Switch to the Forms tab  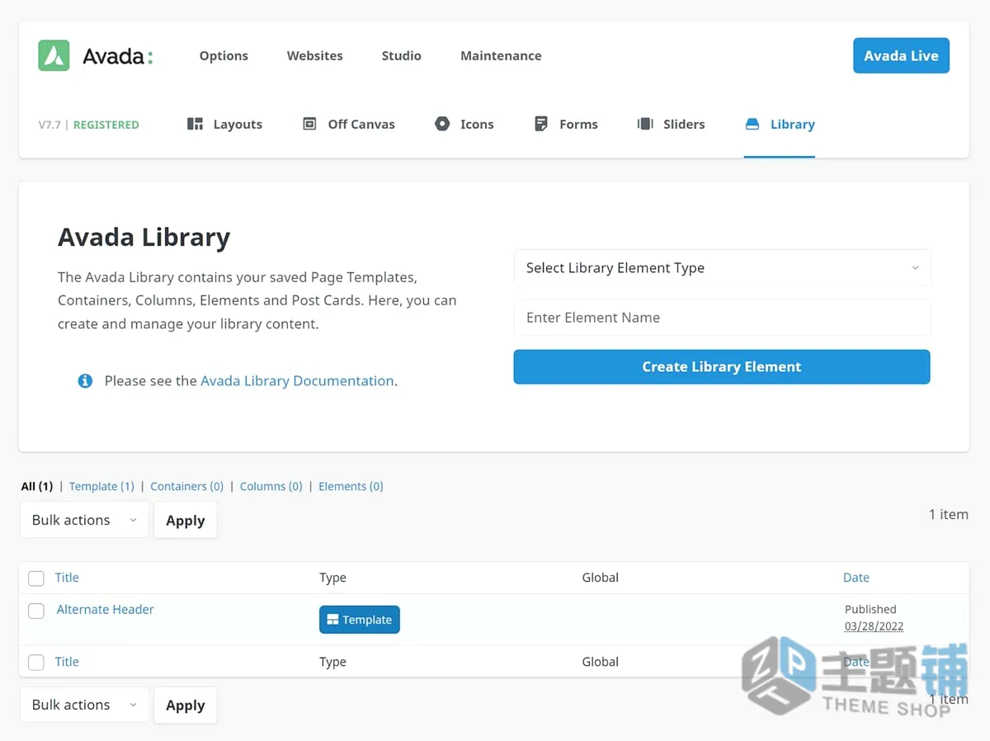[x=566, y=124]
